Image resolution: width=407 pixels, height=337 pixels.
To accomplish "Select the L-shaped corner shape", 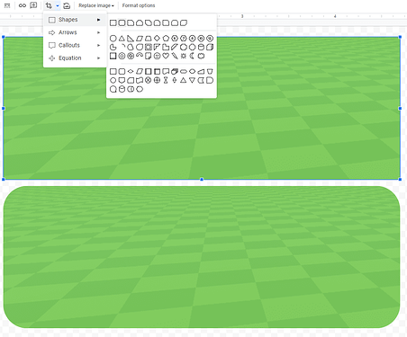I will pyautogui.click(x=166, y=47).
